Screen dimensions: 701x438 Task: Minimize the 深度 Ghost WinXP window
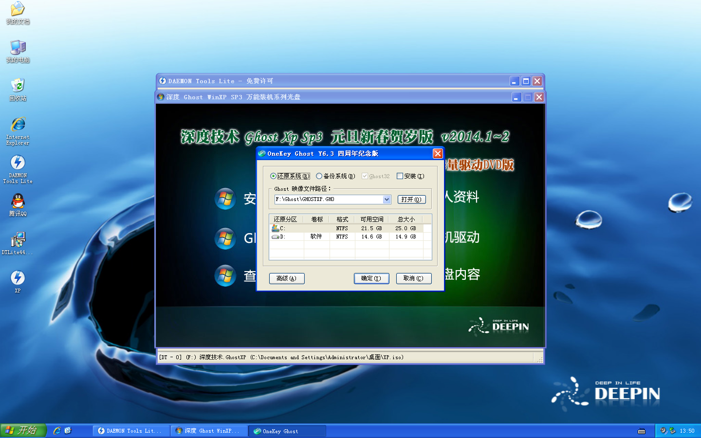pos(517,97)
